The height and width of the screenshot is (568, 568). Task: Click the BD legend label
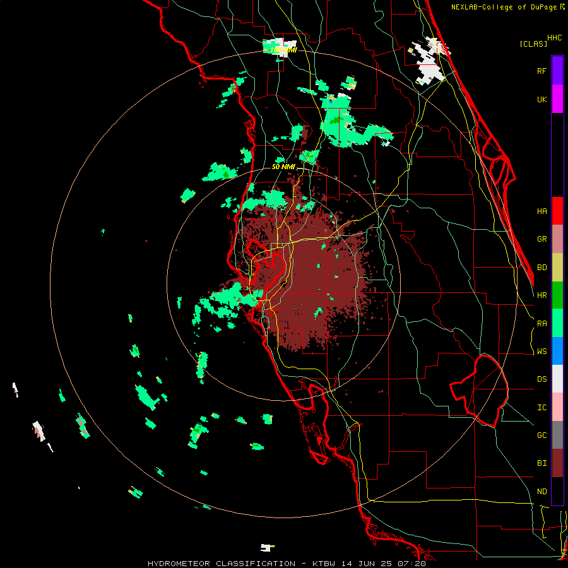pyautogui.click(x=541, y=268)
